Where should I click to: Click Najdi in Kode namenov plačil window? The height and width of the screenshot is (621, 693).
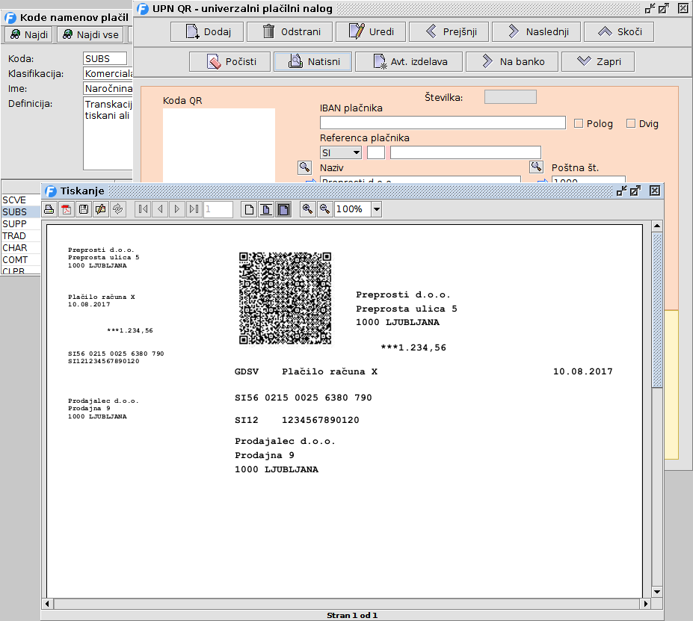(x=28, y=34)
